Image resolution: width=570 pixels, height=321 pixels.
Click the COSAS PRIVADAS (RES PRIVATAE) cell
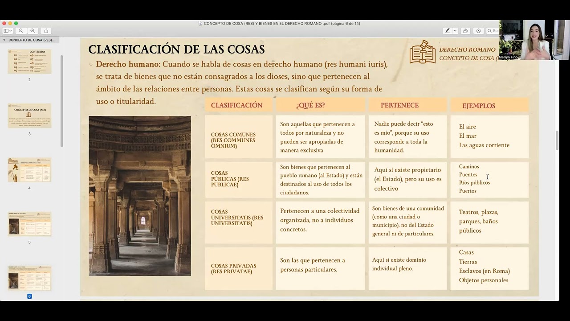tap(239, 268)
